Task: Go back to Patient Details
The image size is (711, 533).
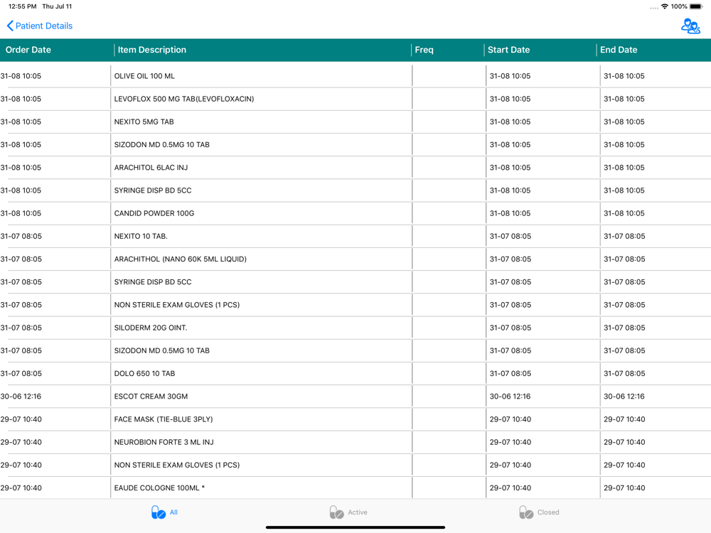Action: (x=39, y=26)
